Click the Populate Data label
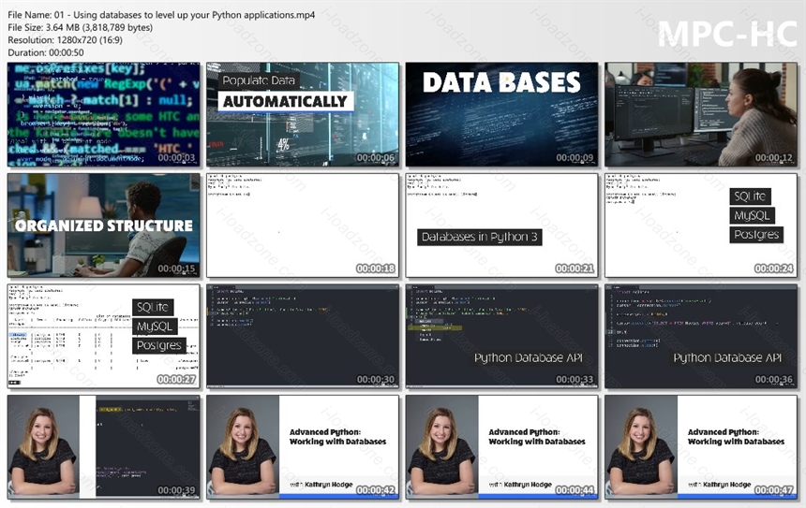Screen dimensions: 806x508 click(259, 80)
